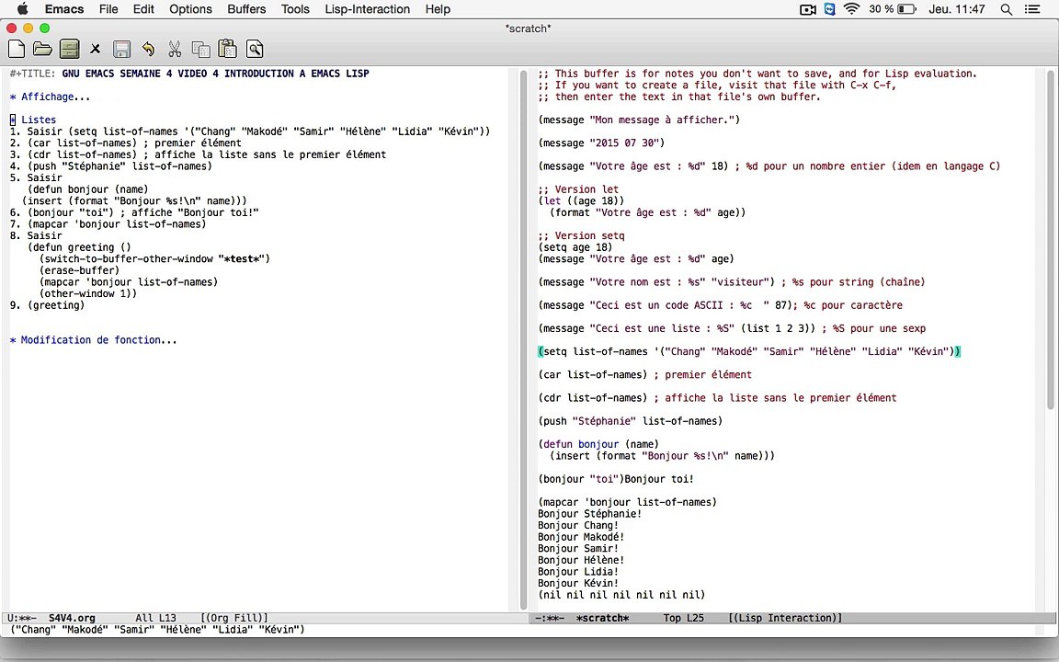Click the Paste clipboard icon
This screenshot has width=1059, height=662.
pos(228,49)
